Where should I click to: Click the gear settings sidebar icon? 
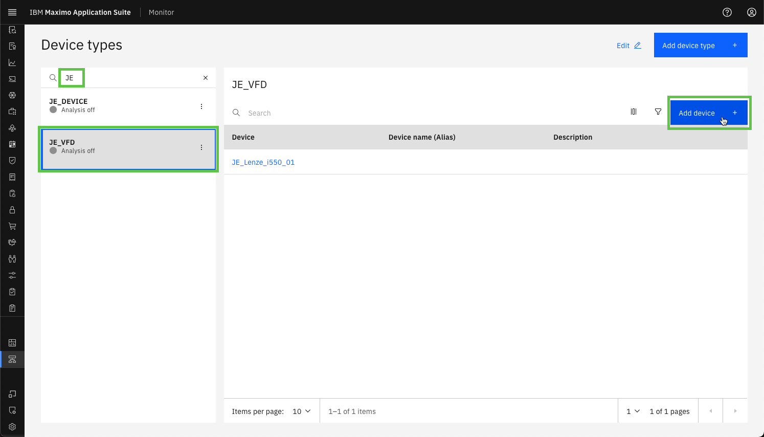[12, 427]
